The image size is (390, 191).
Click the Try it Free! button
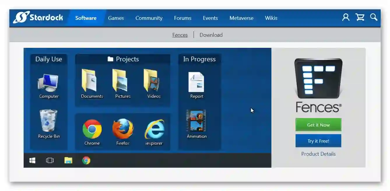[318, 141]
